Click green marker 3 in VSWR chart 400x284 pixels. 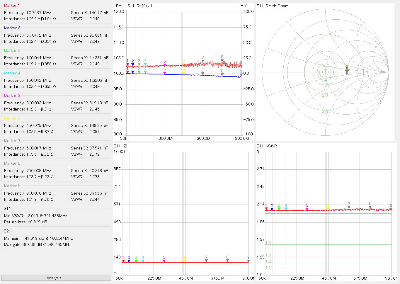[279, 209]
